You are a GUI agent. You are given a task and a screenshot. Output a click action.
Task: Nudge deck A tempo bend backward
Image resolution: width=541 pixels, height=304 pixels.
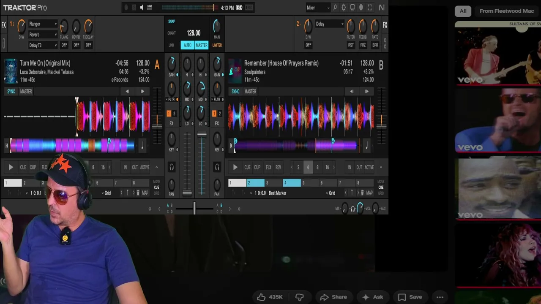(x=127, y=91)
